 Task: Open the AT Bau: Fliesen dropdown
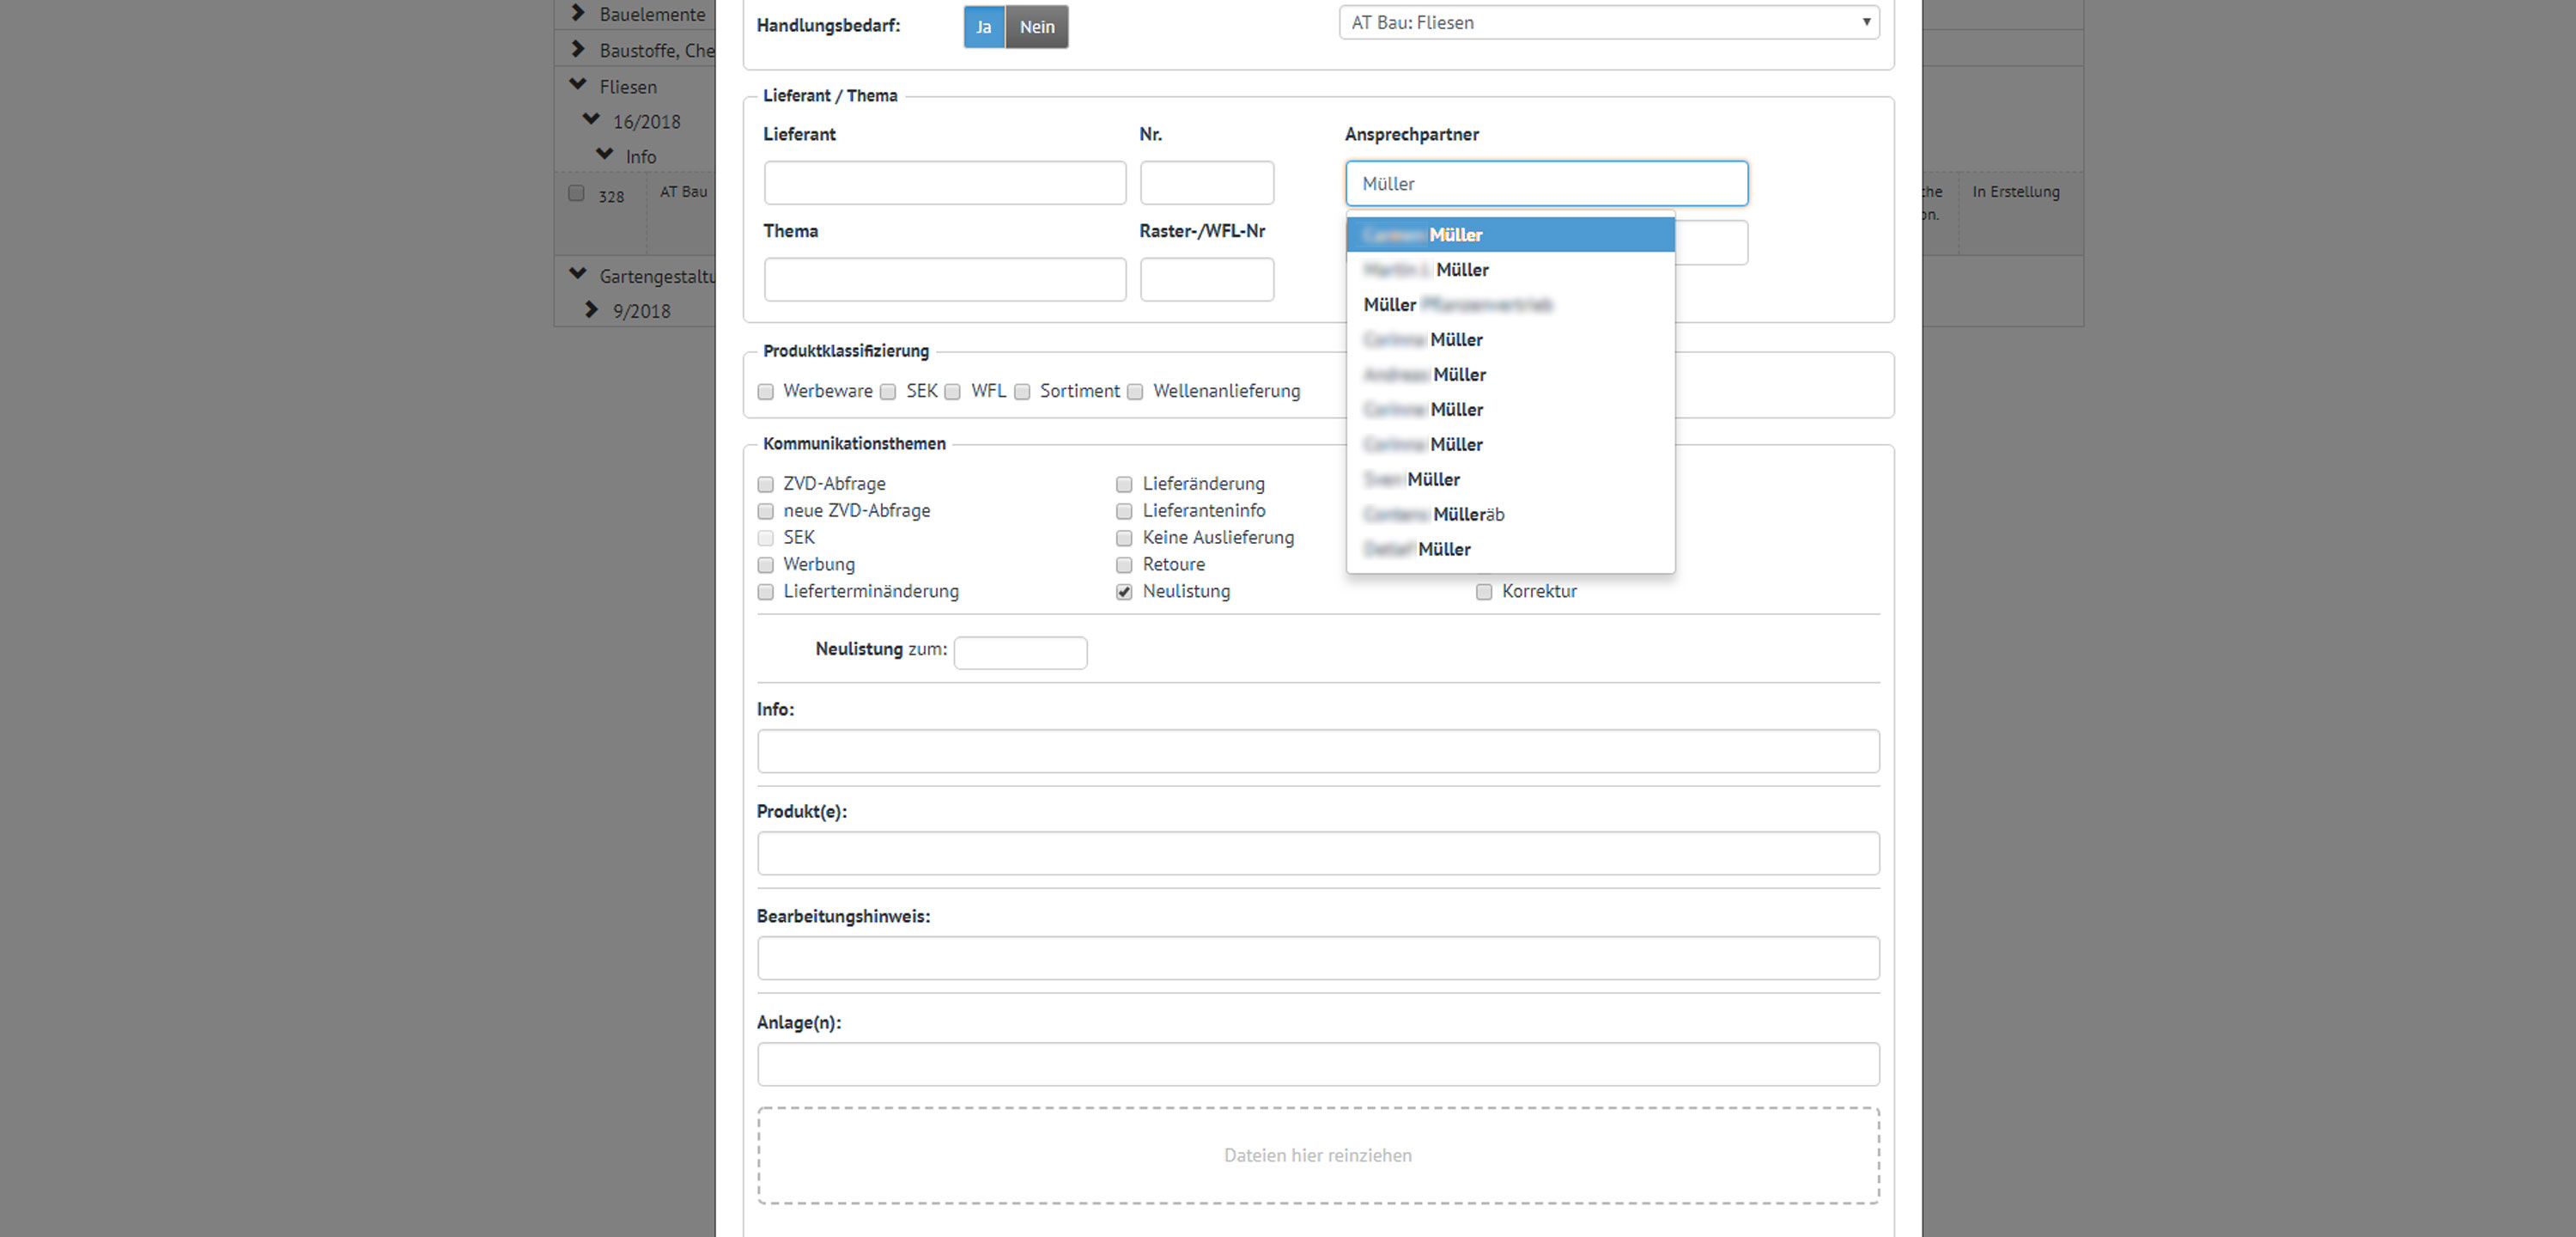coord(1608,22)
